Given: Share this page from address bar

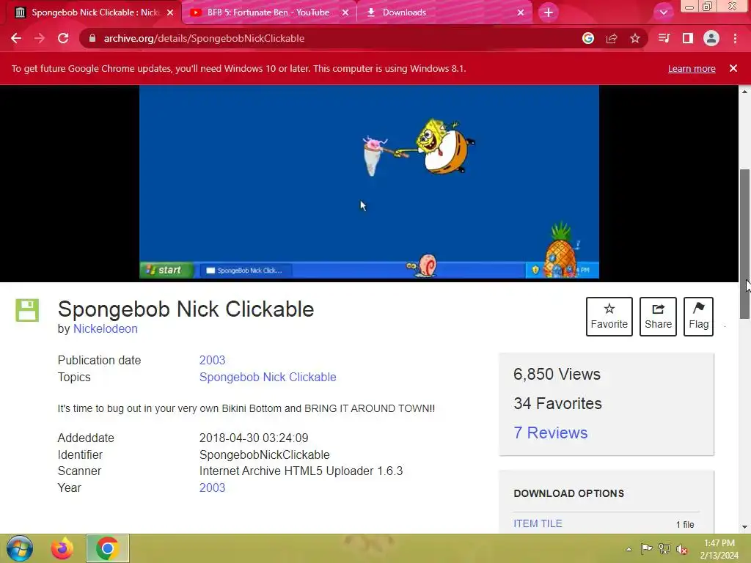Looking at the screenshot, I should 612,38.
